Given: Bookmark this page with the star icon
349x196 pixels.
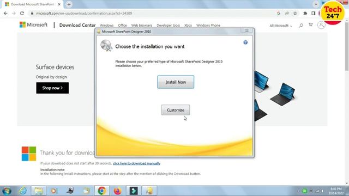Looking at the screenshot, I should tap(295, 13).
